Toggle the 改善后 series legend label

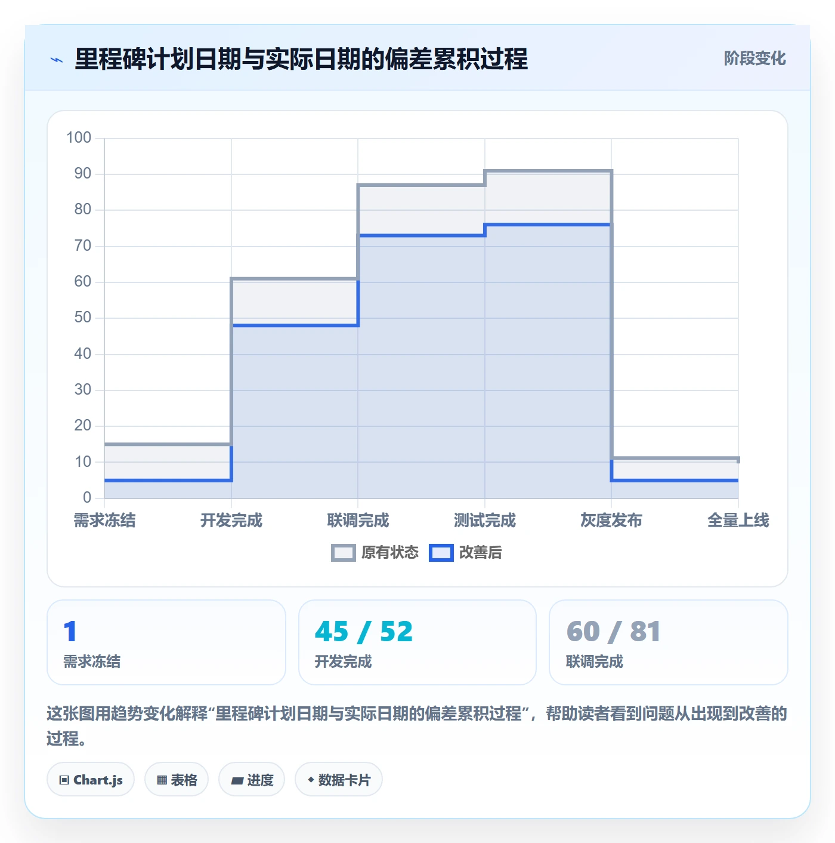coord(480,553)
